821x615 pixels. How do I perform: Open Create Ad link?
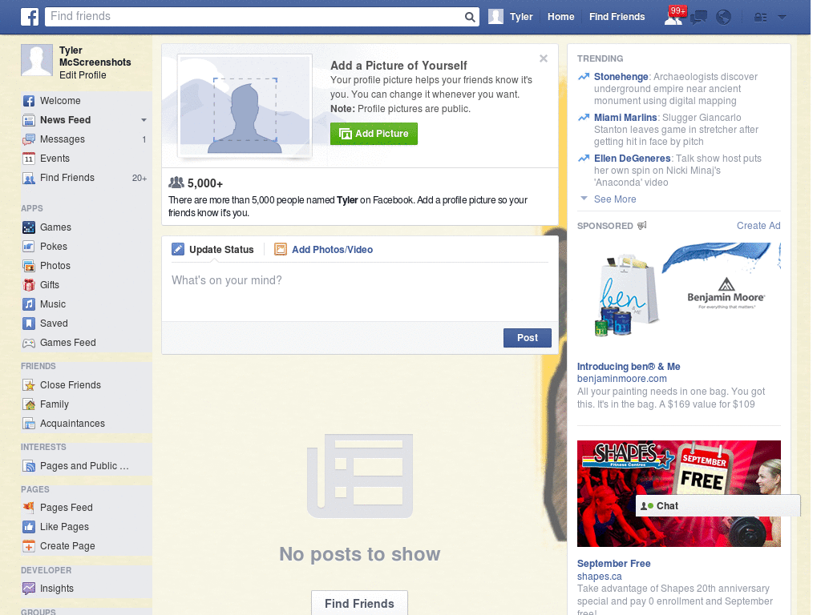click(758, 226)
